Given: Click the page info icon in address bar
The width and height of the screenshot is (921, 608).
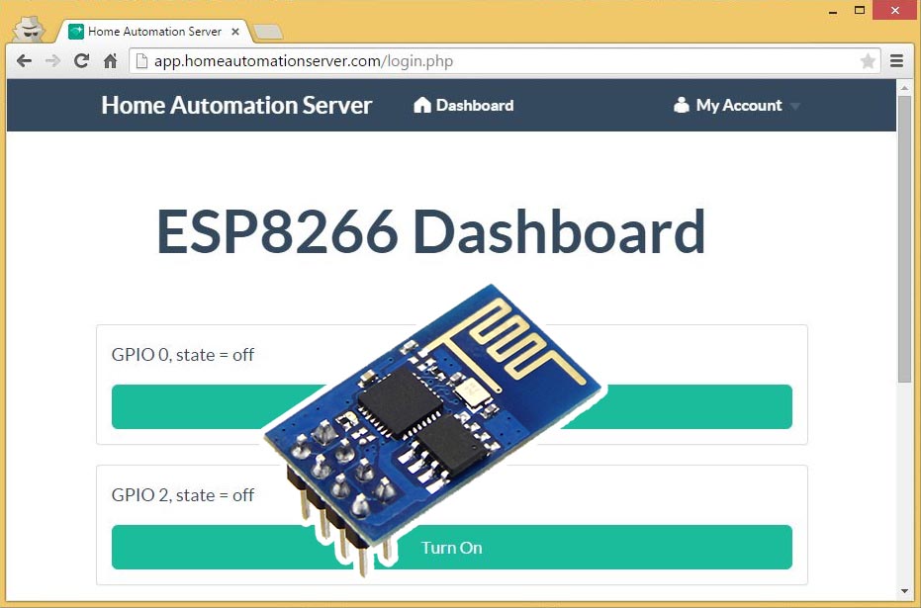Looking at the screenshot, I should tap(141, 61).
